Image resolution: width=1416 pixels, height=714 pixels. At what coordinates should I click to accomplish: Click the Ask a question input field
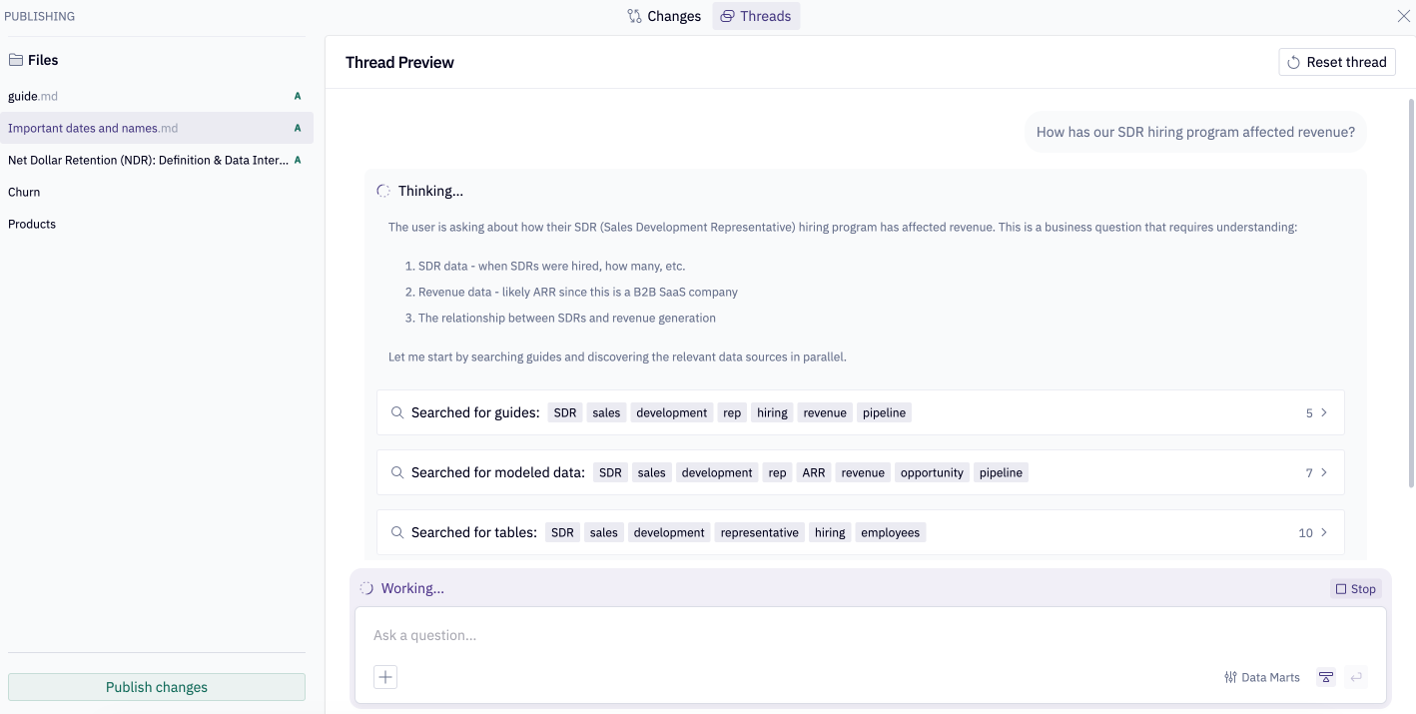tap(869, 635)
